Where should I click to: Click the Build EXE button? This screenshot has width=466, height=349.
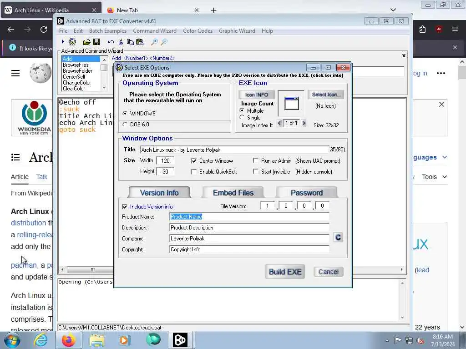coord(285,272)
